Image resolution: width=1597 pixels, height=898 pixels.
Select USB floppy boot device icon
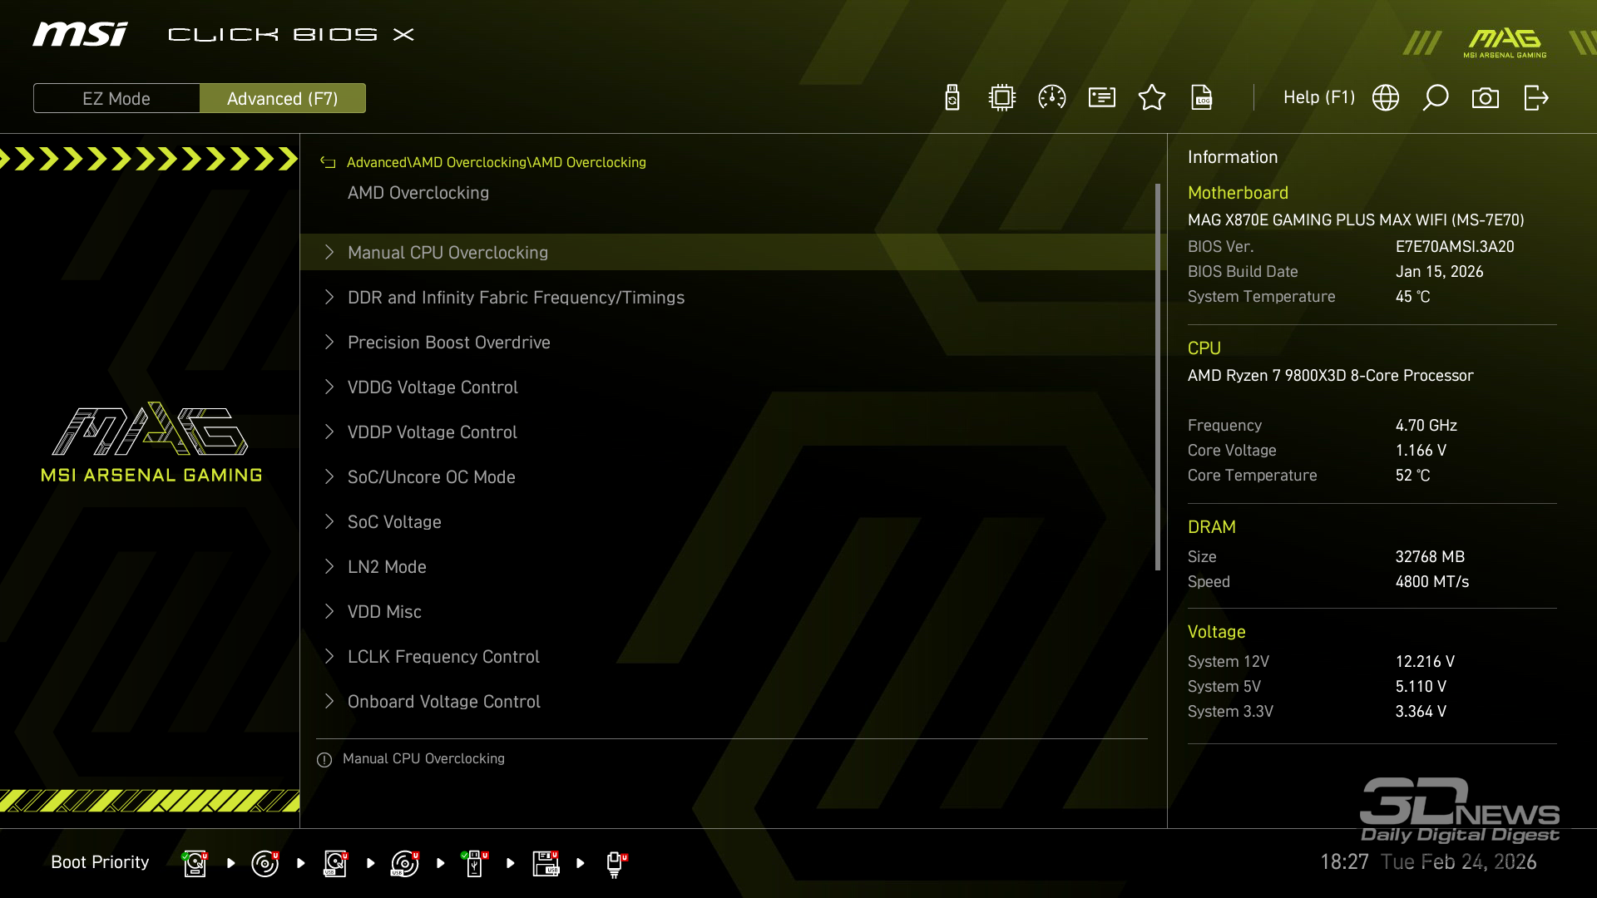[546, 863]
